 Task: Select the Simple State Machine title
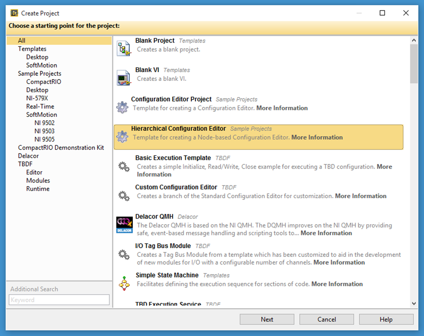point(167,275)
